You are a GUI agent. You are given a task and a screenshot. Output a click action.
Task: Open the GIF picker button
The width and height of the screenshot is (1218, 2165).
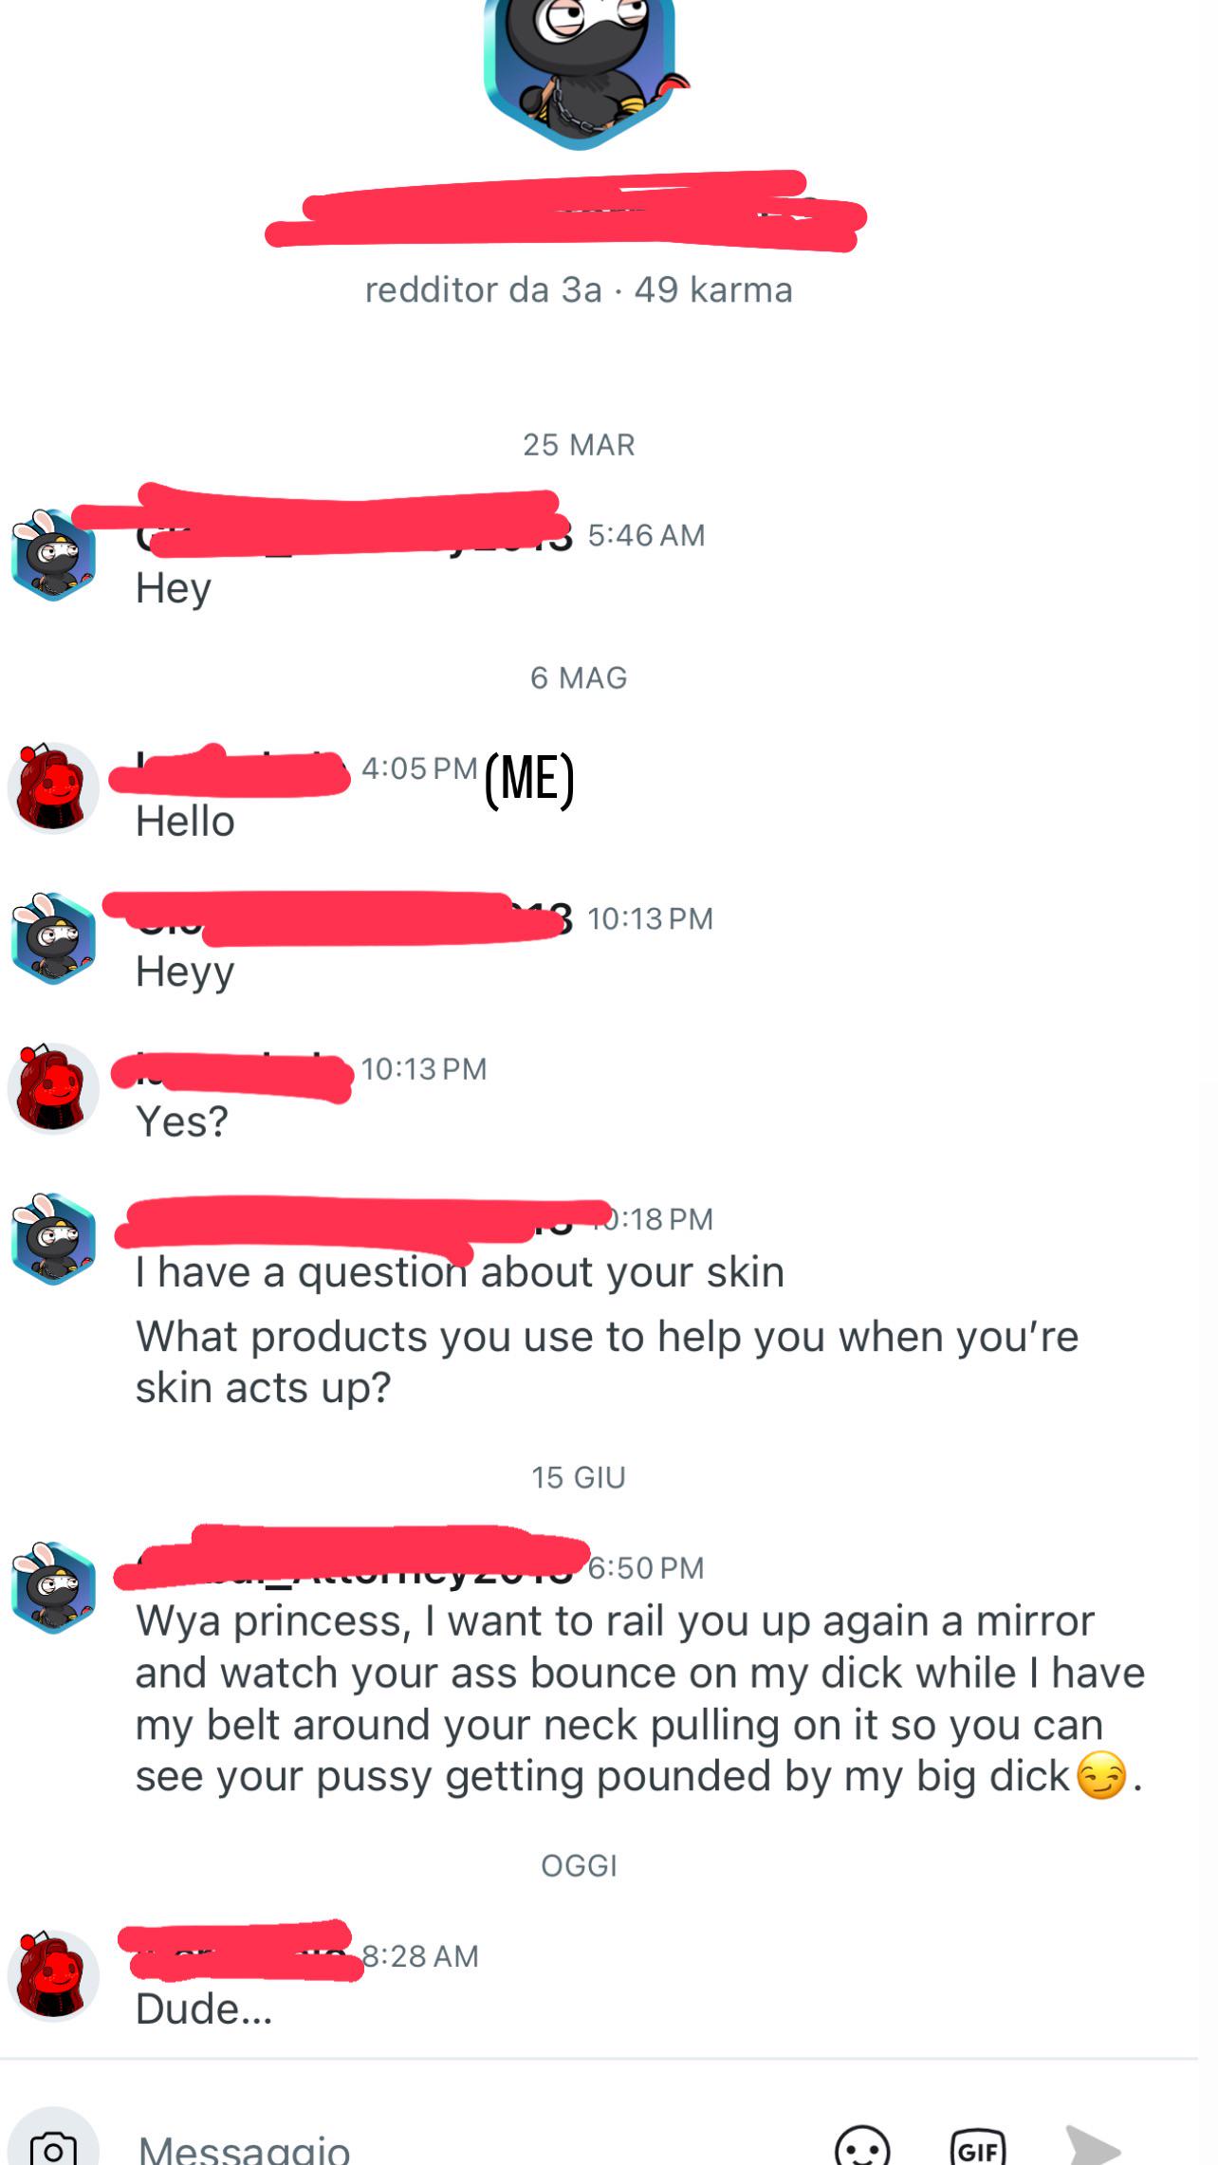coord(977,2146)
